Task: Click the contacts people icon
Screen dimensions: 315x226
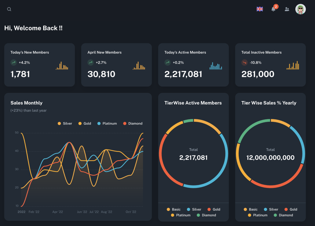Action: point(287,9)
